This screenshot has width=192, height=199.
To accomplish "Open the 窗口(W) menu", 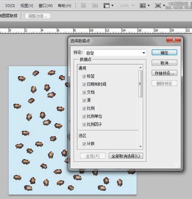I will pyautogui.click(x=45, y=6).
